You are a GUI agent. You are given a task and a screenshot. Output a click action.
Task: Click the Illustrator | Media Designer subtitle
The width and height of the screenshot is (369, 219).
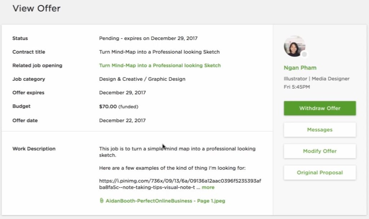[x=316, y=79]
